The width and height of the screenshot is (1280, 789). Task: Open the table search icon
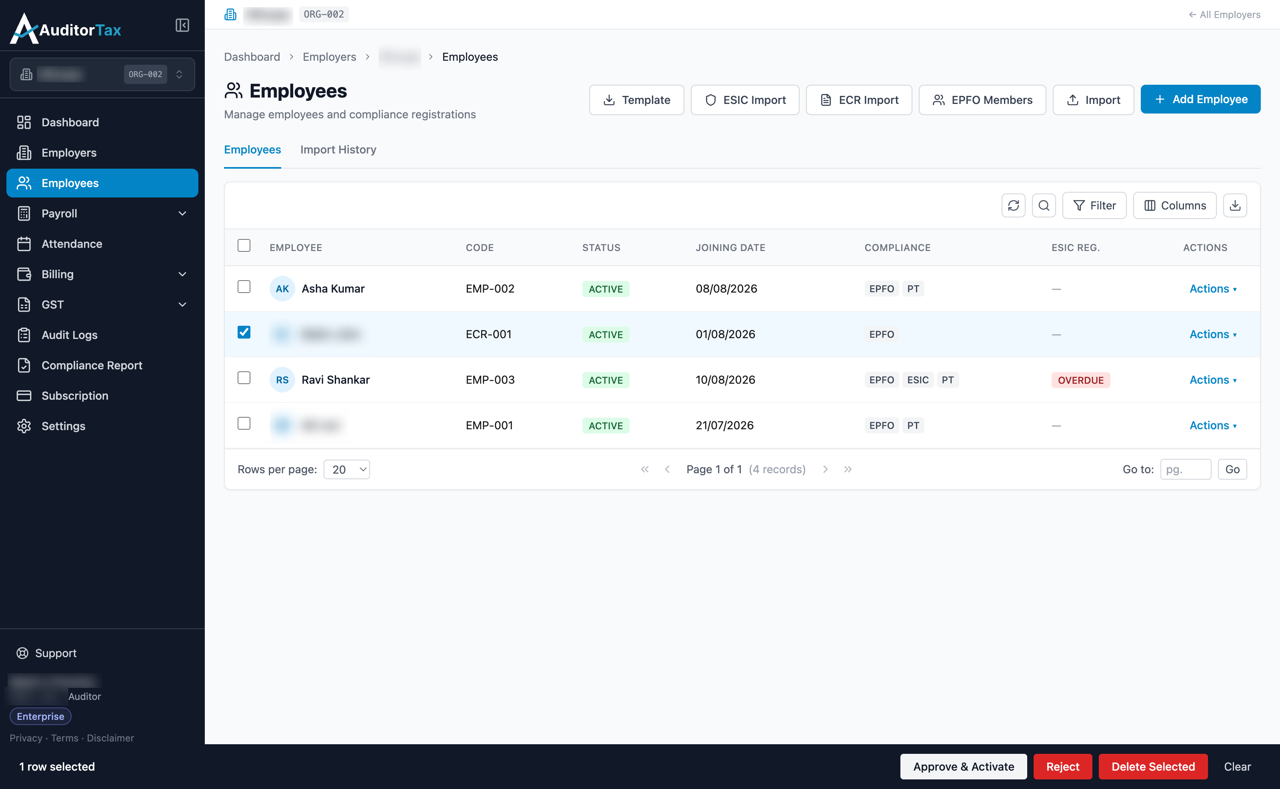click(1044, 205)
